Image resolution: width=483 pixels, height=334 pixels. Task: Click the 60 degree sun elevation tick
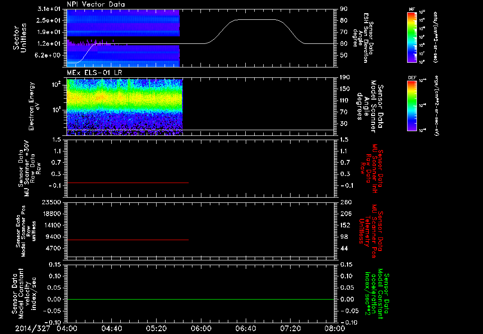click(343, 44)
